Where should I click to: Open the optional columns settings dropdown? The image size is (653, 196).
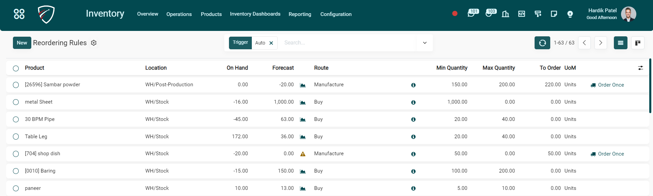[x=640, y=68]
